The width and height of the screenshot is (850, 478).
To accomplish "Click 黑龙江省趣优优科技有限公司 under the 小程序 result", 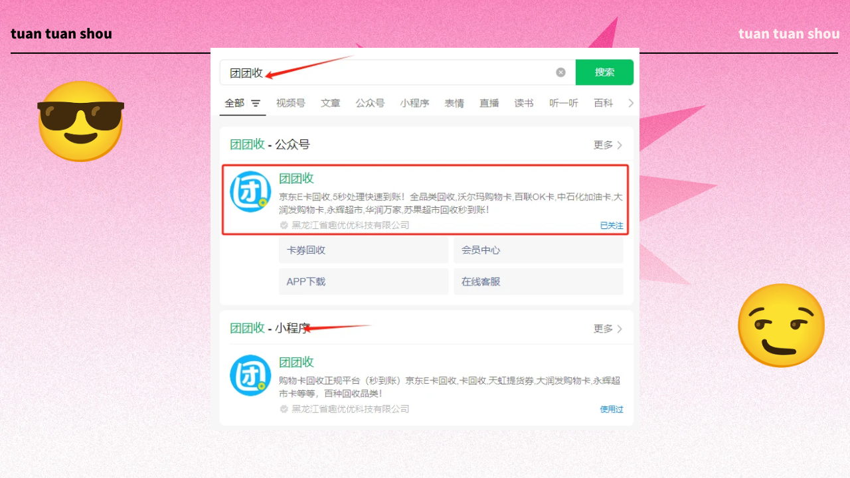I will click(x=351, y=409).
